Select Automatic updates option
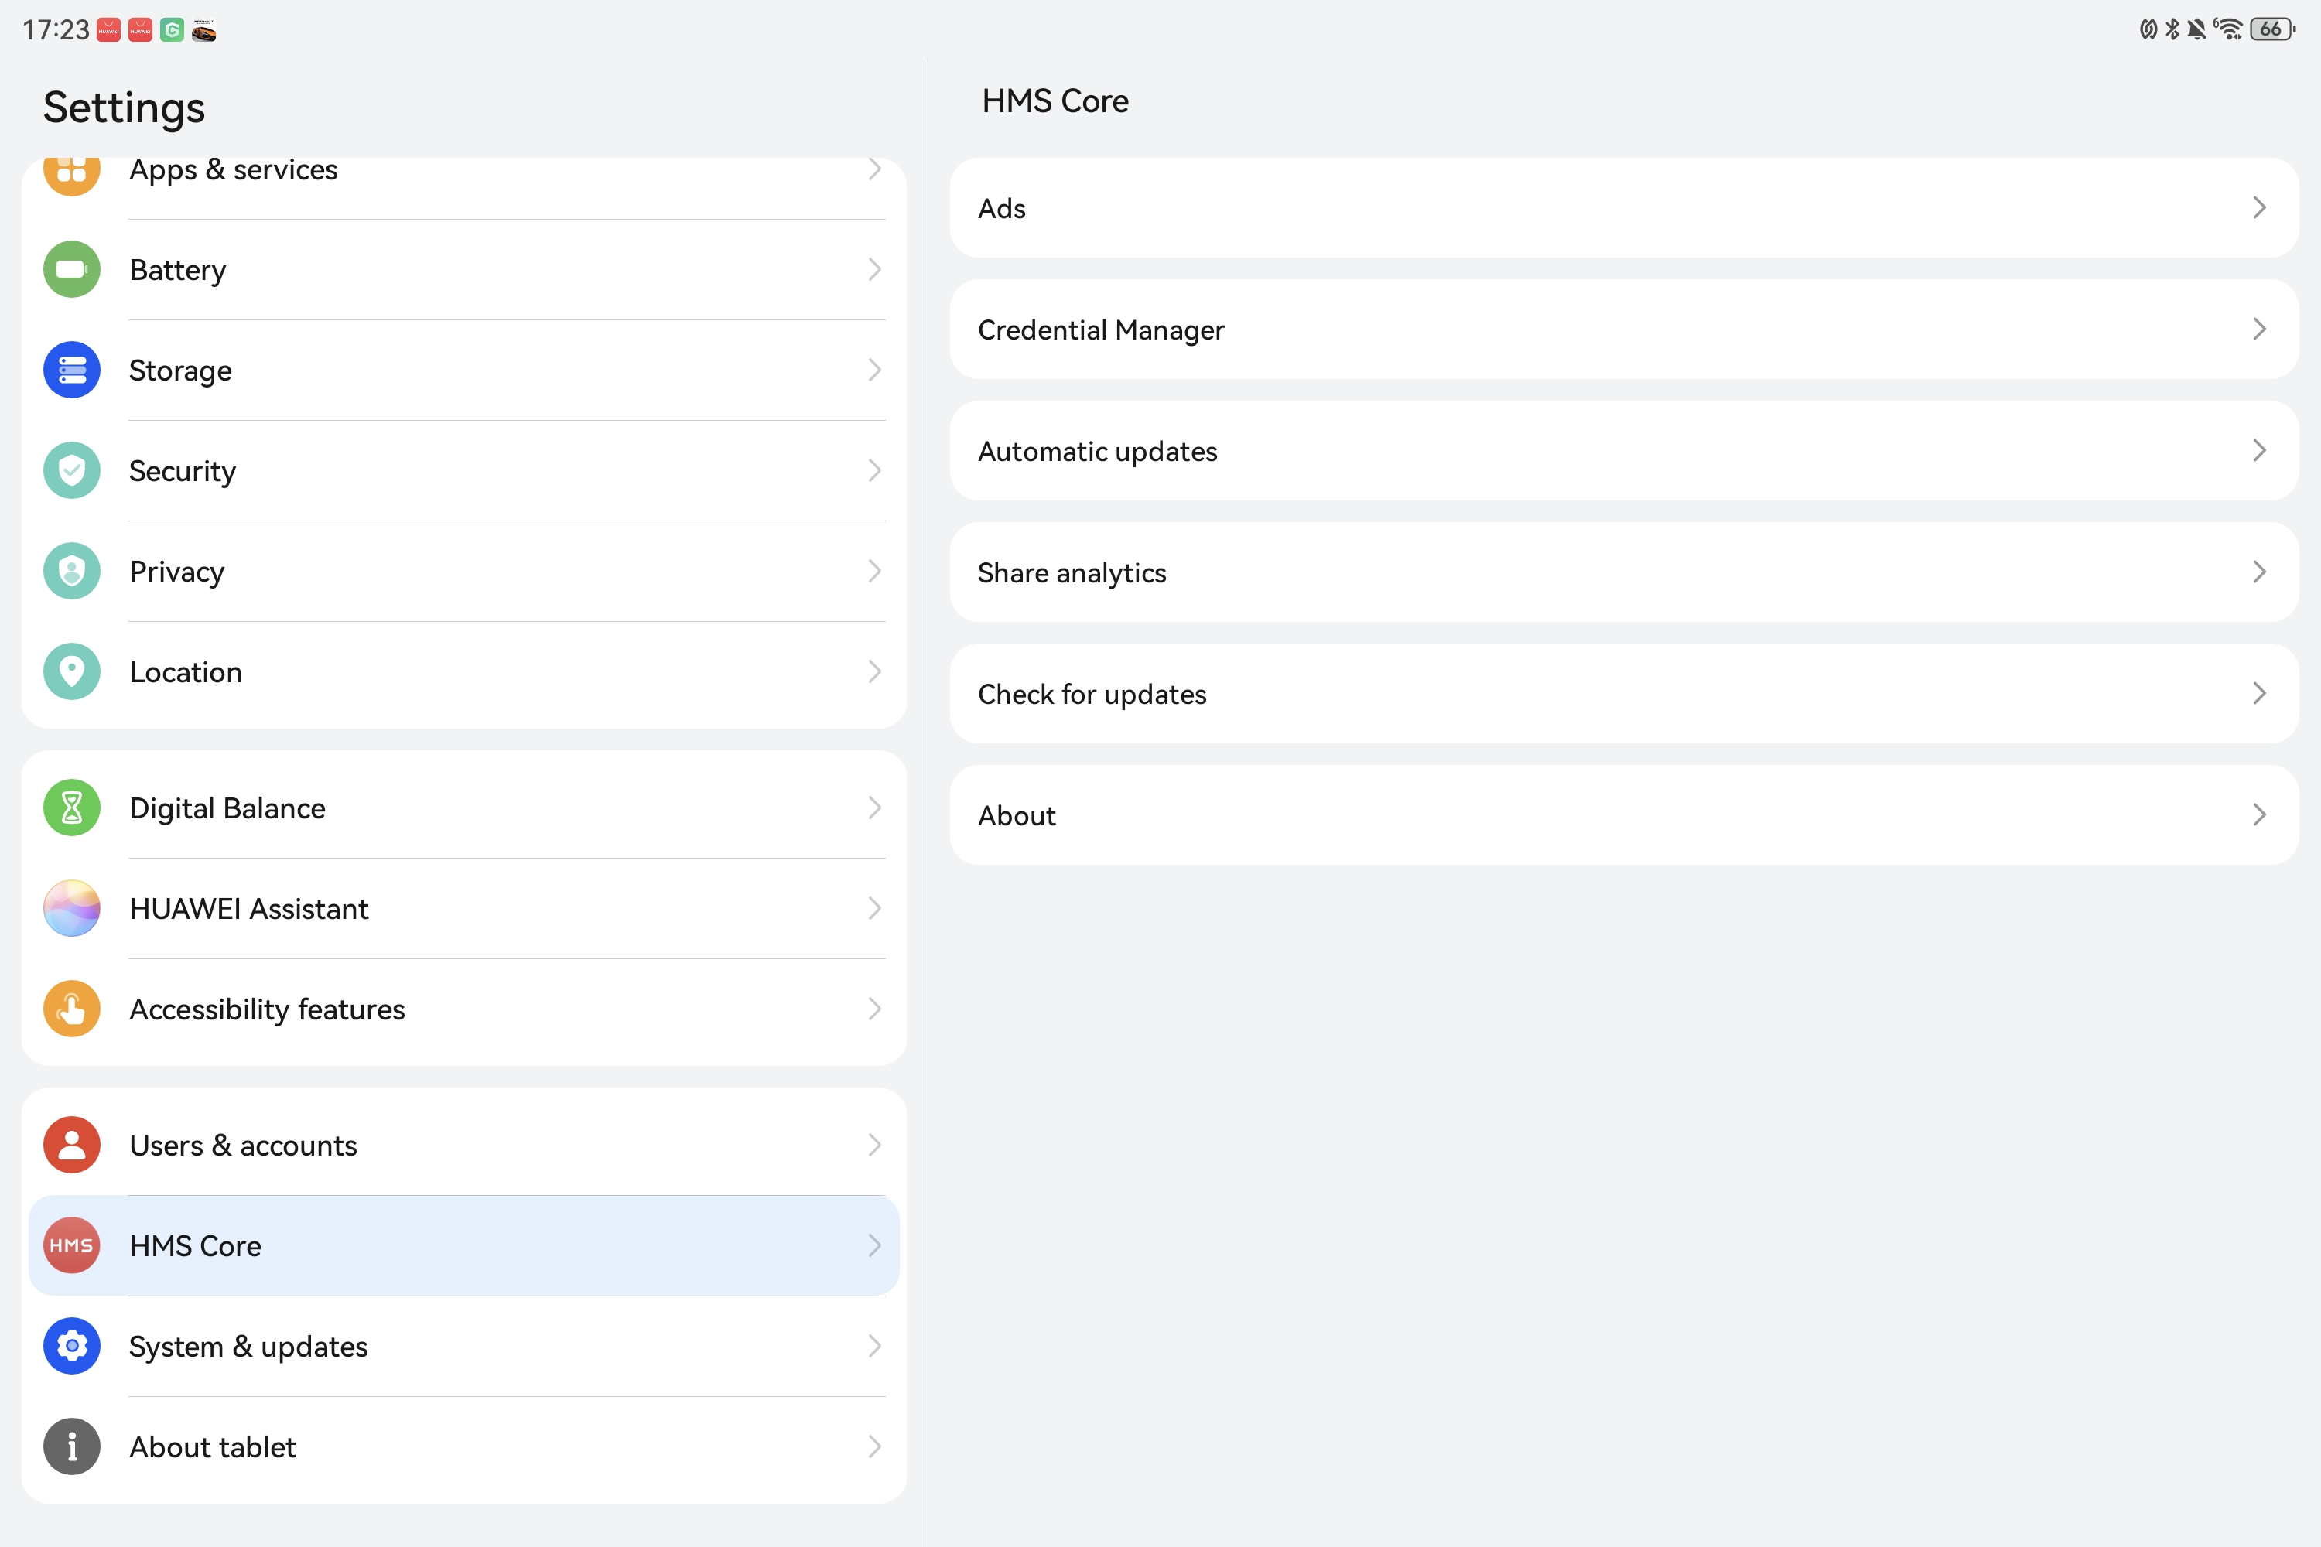Viewport: 2321px width, 1547px height. tap(1624, 451)
